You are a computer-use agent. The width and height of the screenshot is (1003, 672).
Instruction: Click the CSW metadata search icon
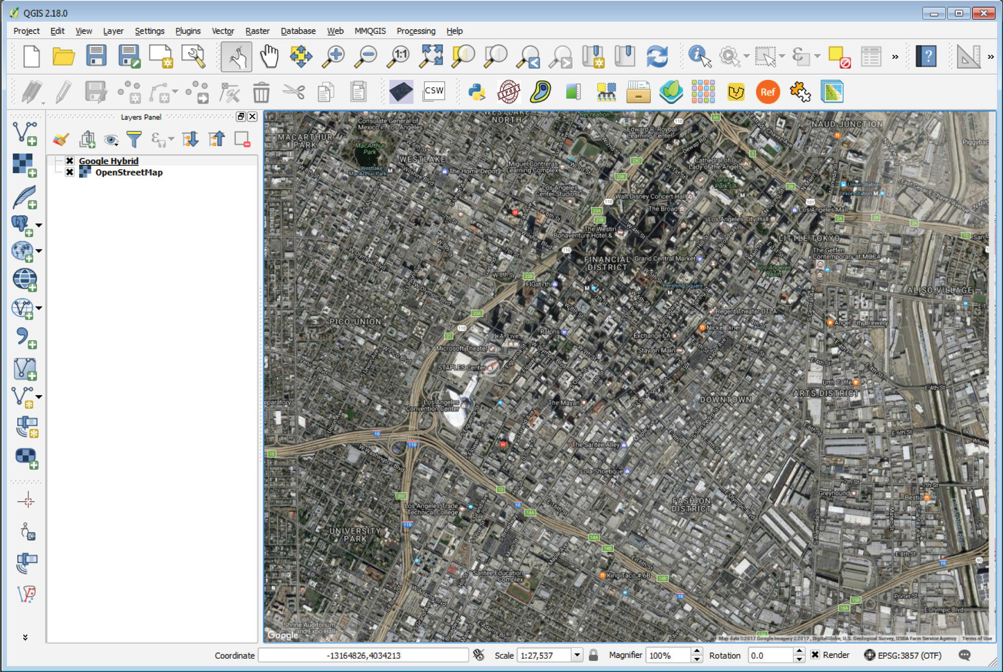coord(434,91)
